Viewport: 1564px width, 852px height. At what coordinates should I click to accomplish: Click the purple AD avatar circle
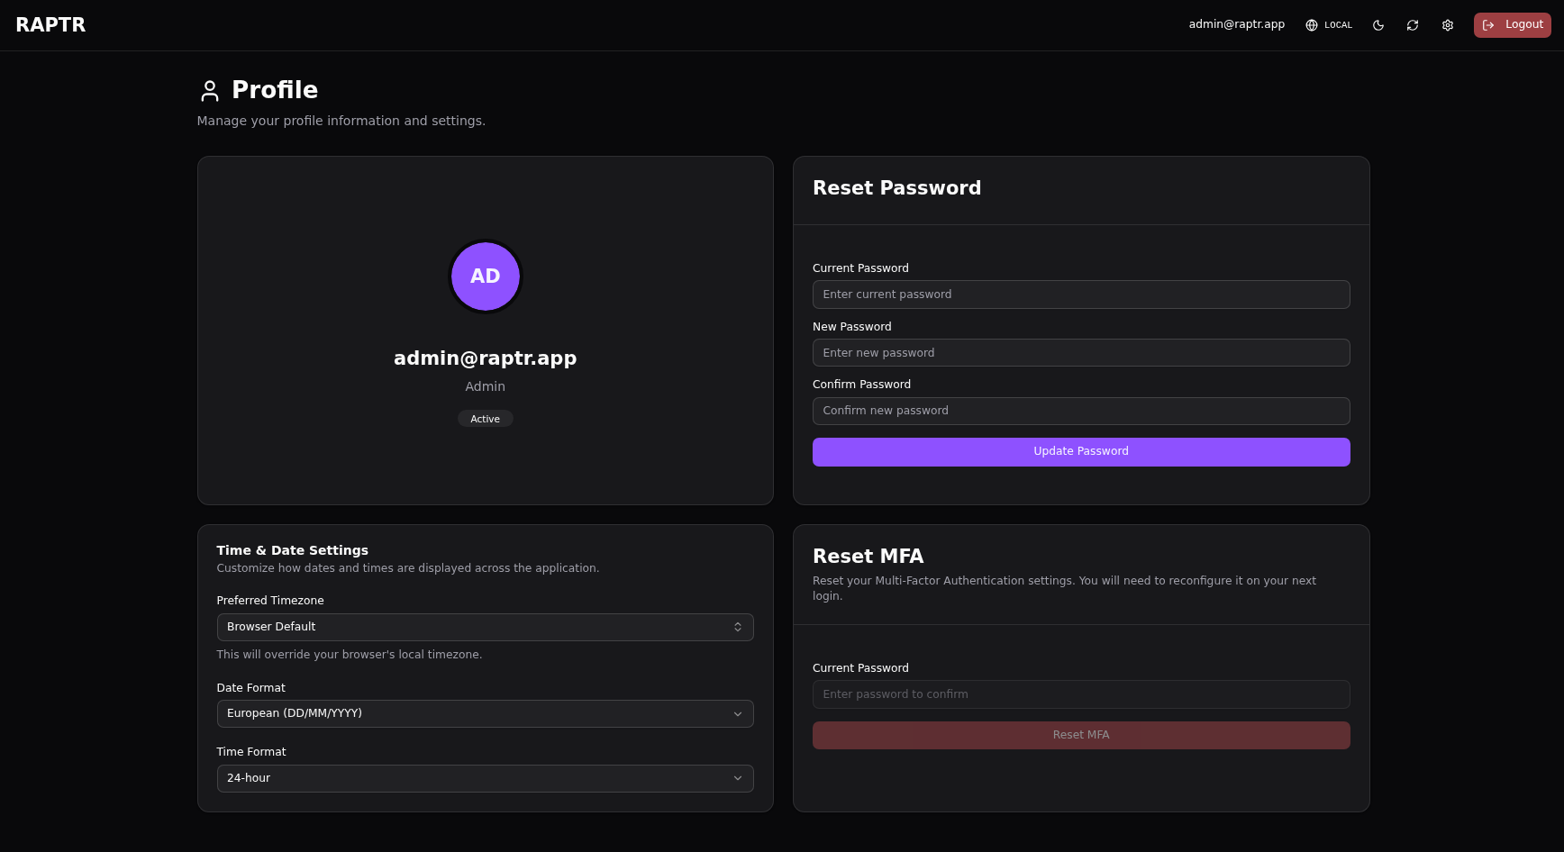pyautogui.click(x=485, y=276)
